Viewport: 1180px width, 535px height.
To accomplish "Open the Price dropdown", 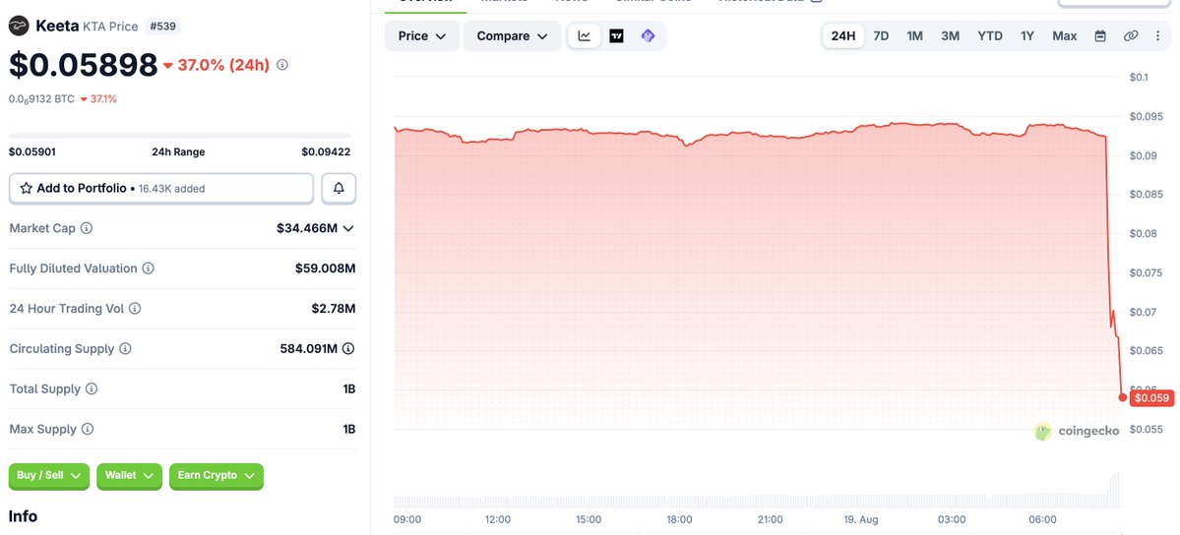I will (422, 36).
